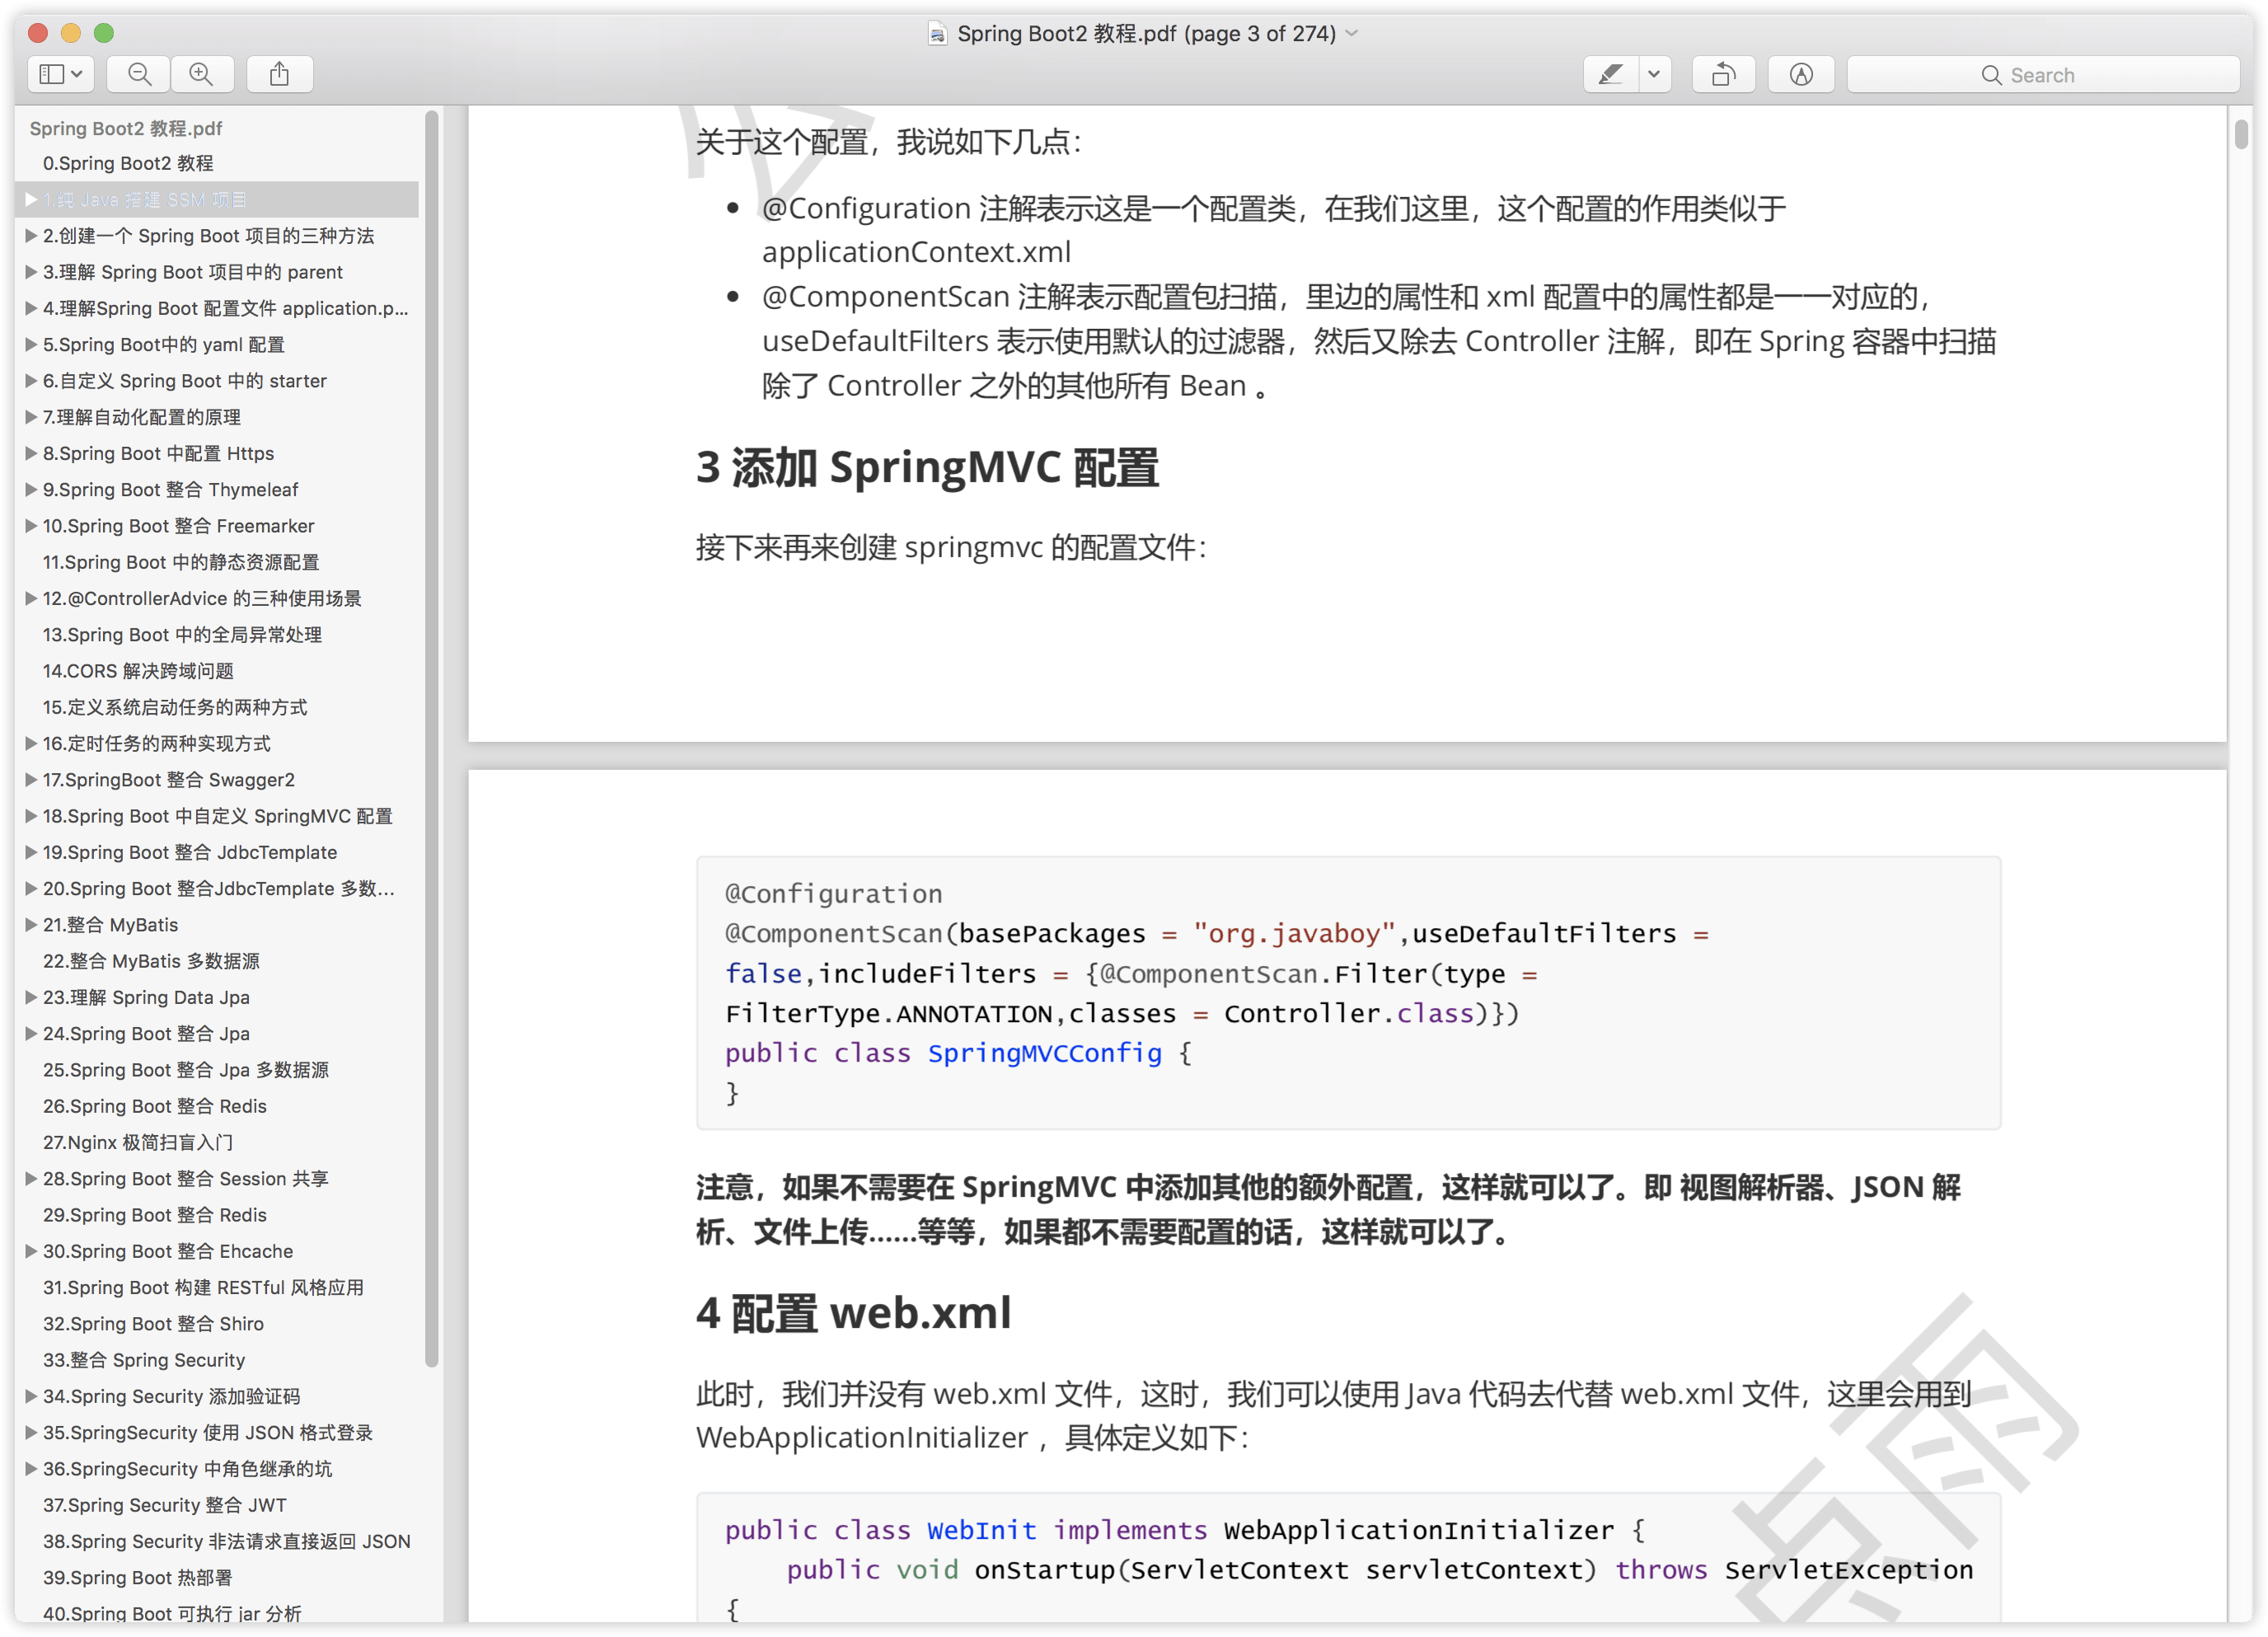
Task: Open 37.Spring Security 整合 JWT
Action: [x=164, y=1505]
